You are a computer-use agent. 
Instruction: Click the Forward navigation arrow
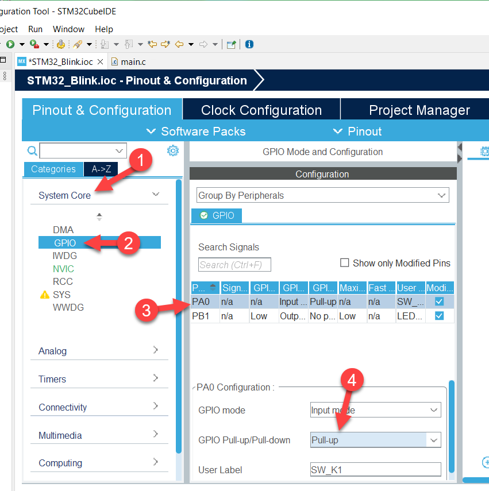pos(203,44)
